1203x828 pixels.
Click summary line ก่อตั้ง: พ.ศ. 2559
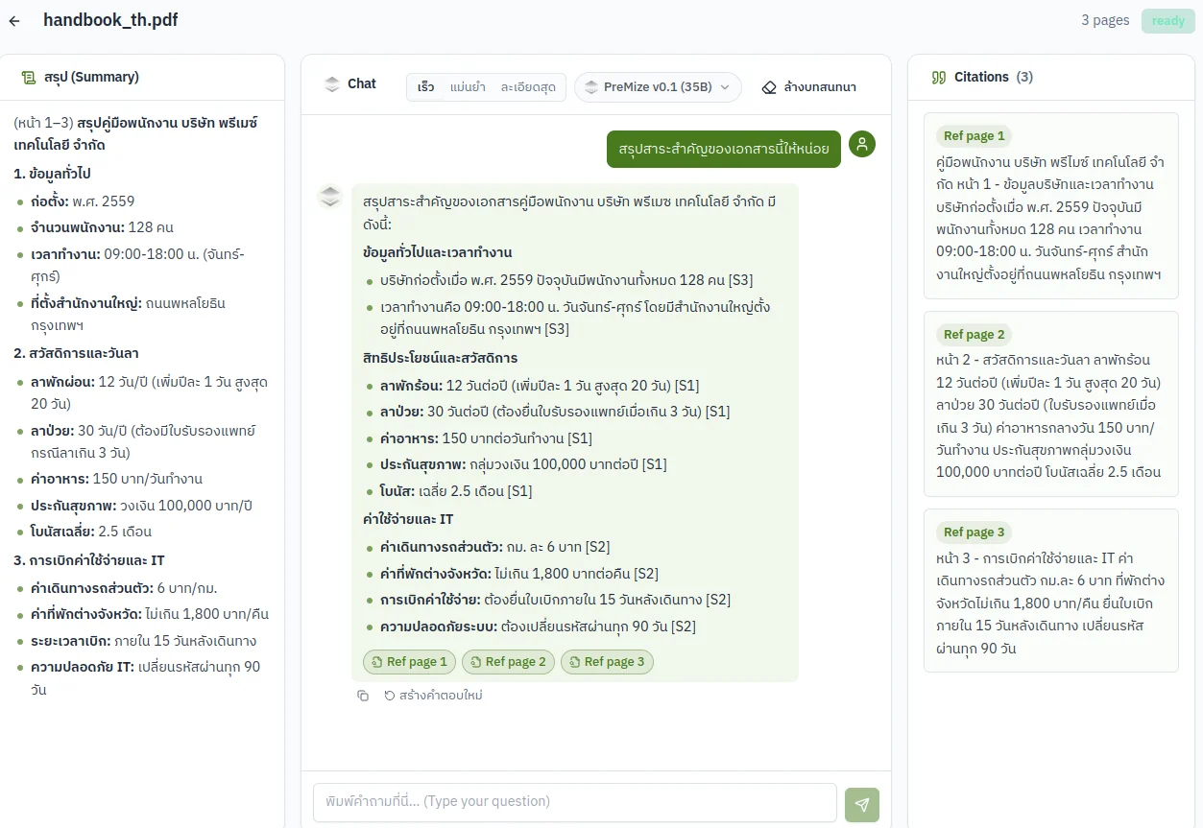tap(83, 201)
